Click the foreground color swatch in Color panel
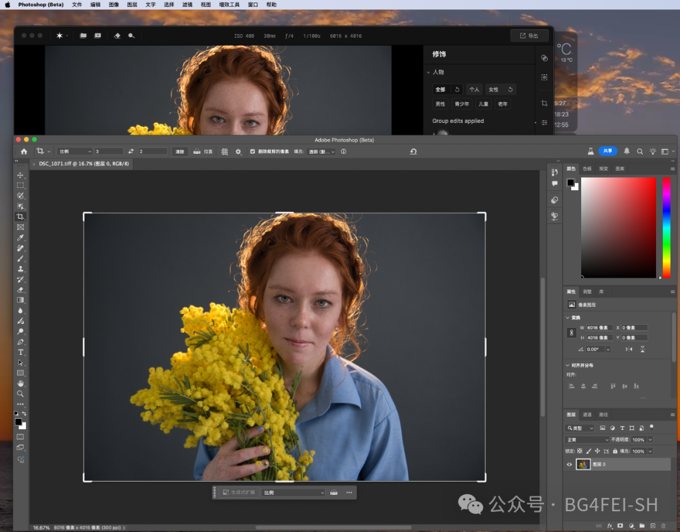The width and height of the screenshot is (680, 532). tap(570, 182)
